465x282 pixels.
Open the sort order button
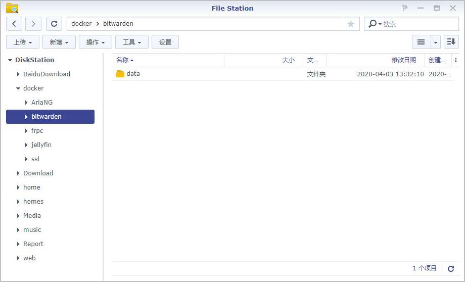pyautogui.click(x=451, y=42)
